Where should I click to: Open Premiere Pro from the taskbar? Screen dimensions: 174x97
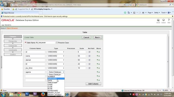[x=35, y=94]
